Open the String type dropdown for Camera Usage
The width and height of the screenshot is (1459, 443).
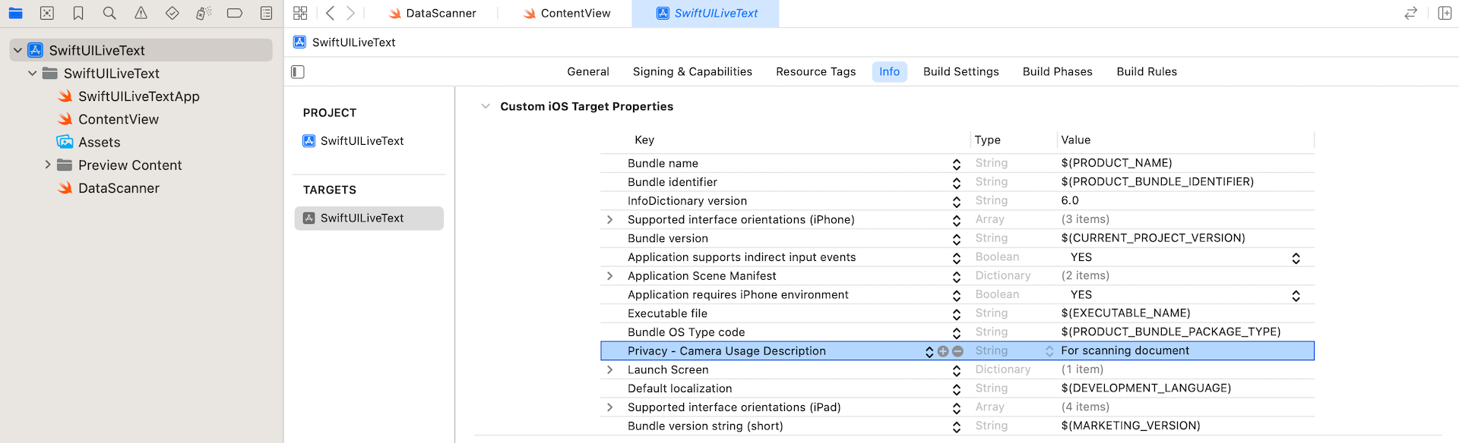coord(1049,351)
